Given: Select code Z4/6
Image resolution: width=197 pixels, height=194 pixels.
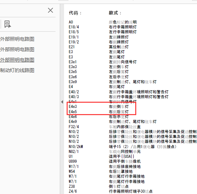Looking at the screenshot, I should point(73,191).
